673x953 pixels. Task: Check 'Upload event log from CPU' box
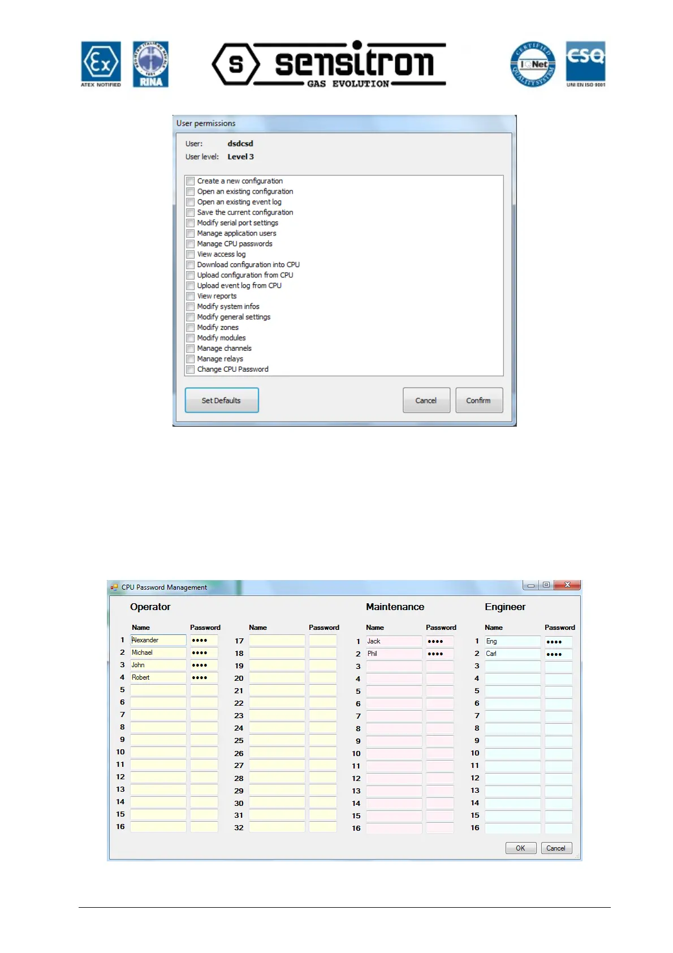click(x=191, y=286)
